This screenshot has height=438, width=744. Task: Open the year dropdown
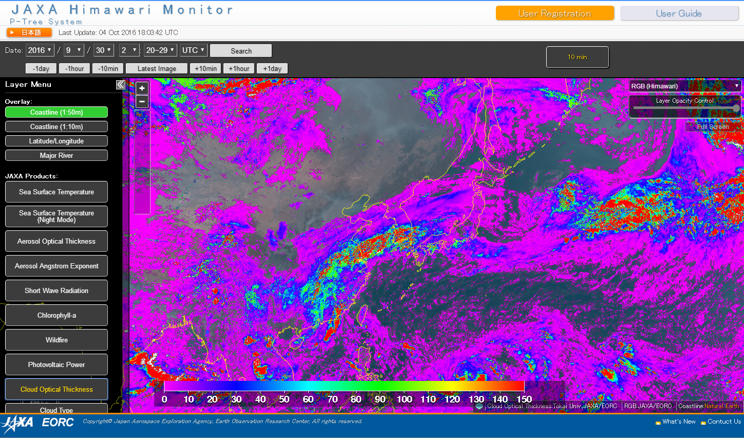(x=40, y=50)
